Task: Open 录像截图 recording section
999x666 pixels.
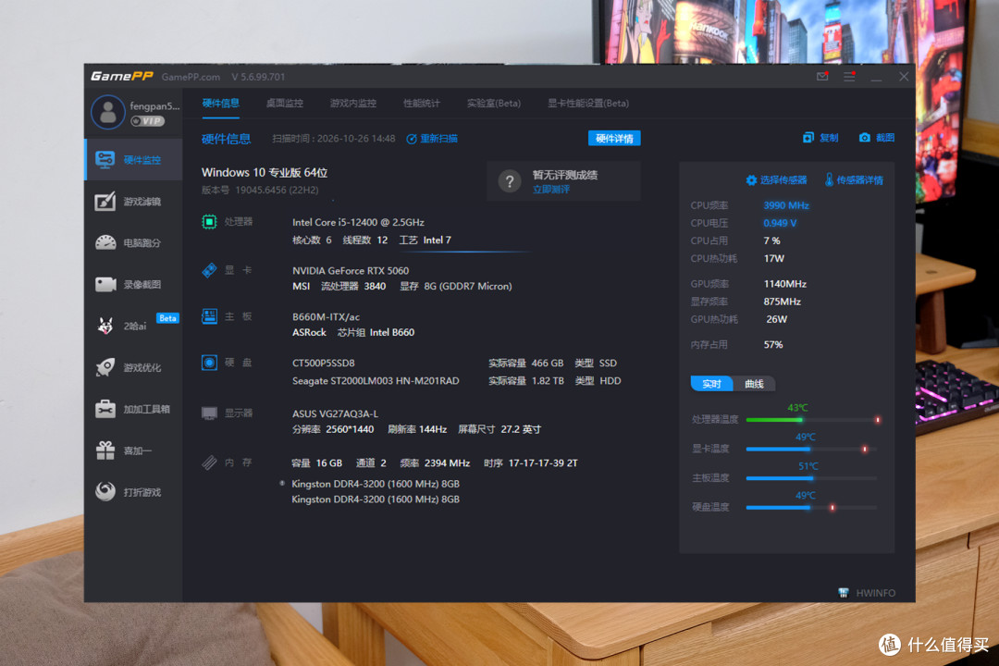Action: [x=134, y=284]
